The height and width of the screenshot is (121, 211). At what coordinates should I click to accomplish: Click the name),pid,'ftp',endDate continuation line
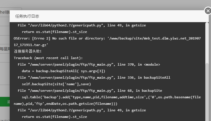pos(65,104)
